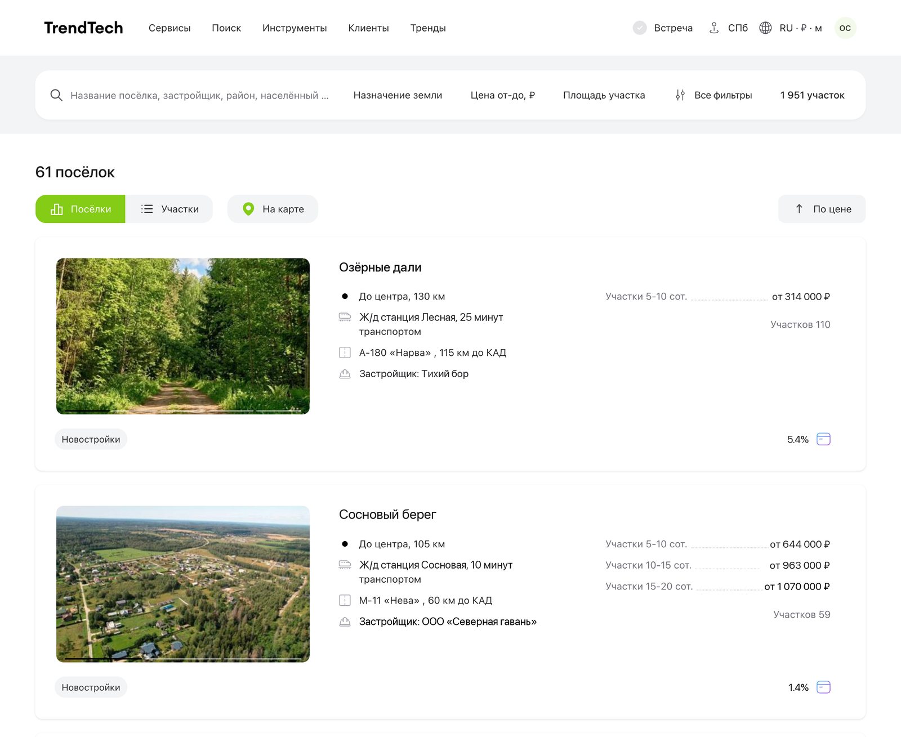Open the Сосновый берег aerial photo
Image resolution: width=901 pixels, height=737 pixels.
(183, 584)
